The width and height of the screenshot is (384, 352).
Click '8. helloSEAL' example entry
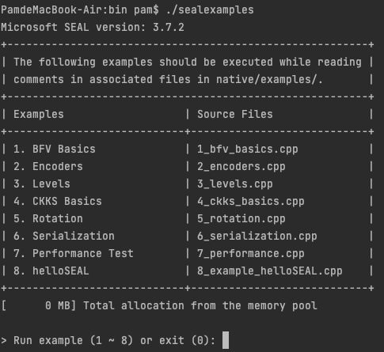pyautogui.click(x=51, y=271)
